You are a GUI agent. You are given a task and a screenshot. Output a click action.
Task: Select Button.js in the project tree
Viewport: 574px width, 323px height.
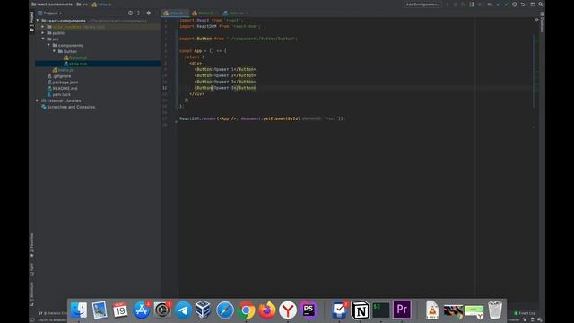(x=75, y=57)
